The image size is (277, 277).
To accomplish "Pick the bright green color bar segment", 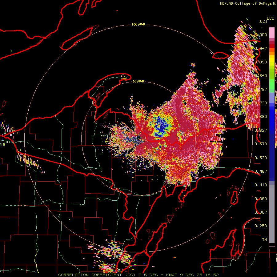I will (x=272, y=84).
